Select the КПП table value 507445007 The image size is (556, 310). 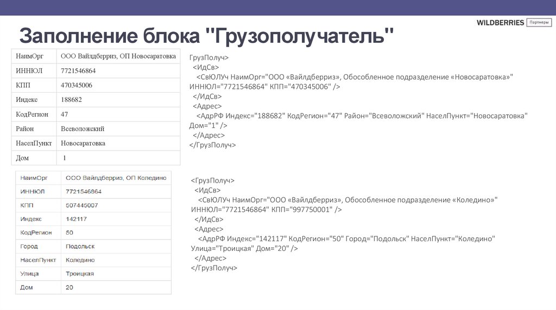tap(82, 205)
